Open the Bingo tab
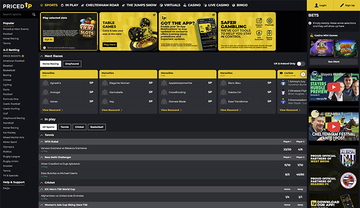The width and height of the screenshot is (360, 208). tap(240, 5)
